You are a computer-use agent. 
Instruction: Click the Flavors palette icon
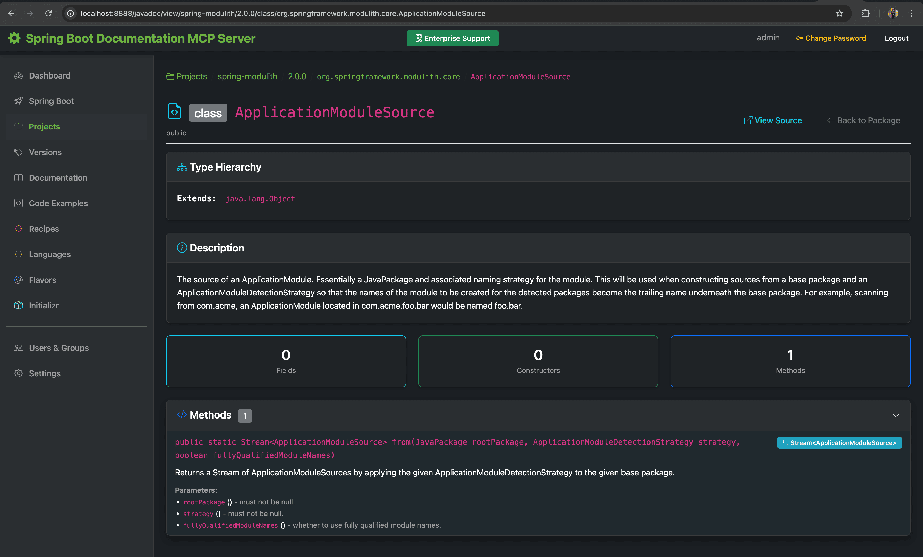18,280
